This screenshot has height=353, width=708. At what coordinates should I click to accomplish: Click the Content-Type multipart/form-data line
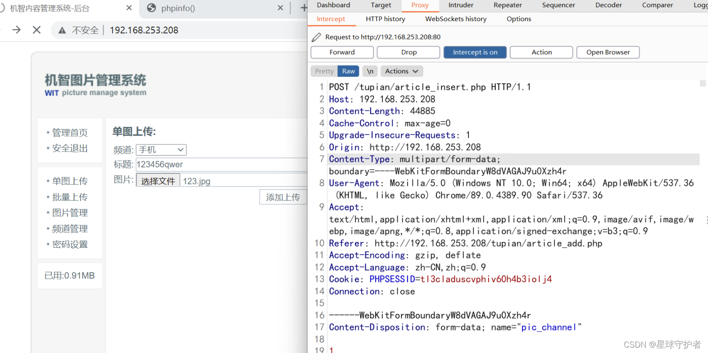pyautogui.click(x=414, y=159)
